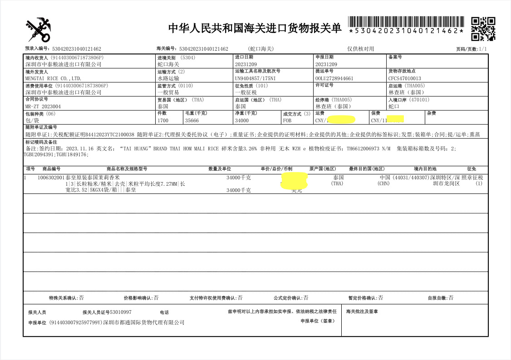The height and width of the screenshot is (360, 511).
Task: Click product name 泰皇原装泰国茉莉香米
Action: coord(93,178)
